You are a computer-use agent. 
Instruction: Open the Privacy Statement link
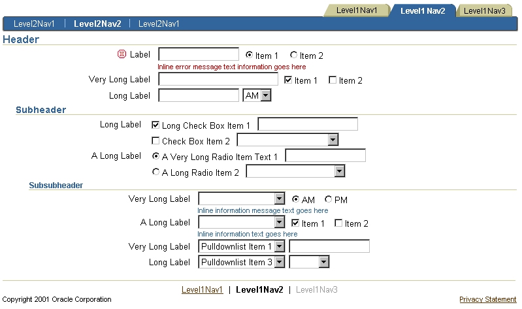click(x=488, y=299)
